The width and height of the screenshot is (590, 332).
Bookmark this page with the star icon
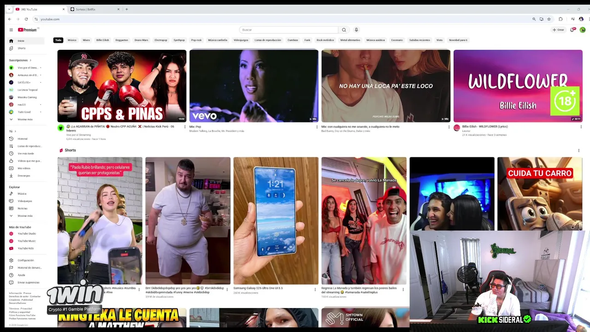[x=549, y=19]
